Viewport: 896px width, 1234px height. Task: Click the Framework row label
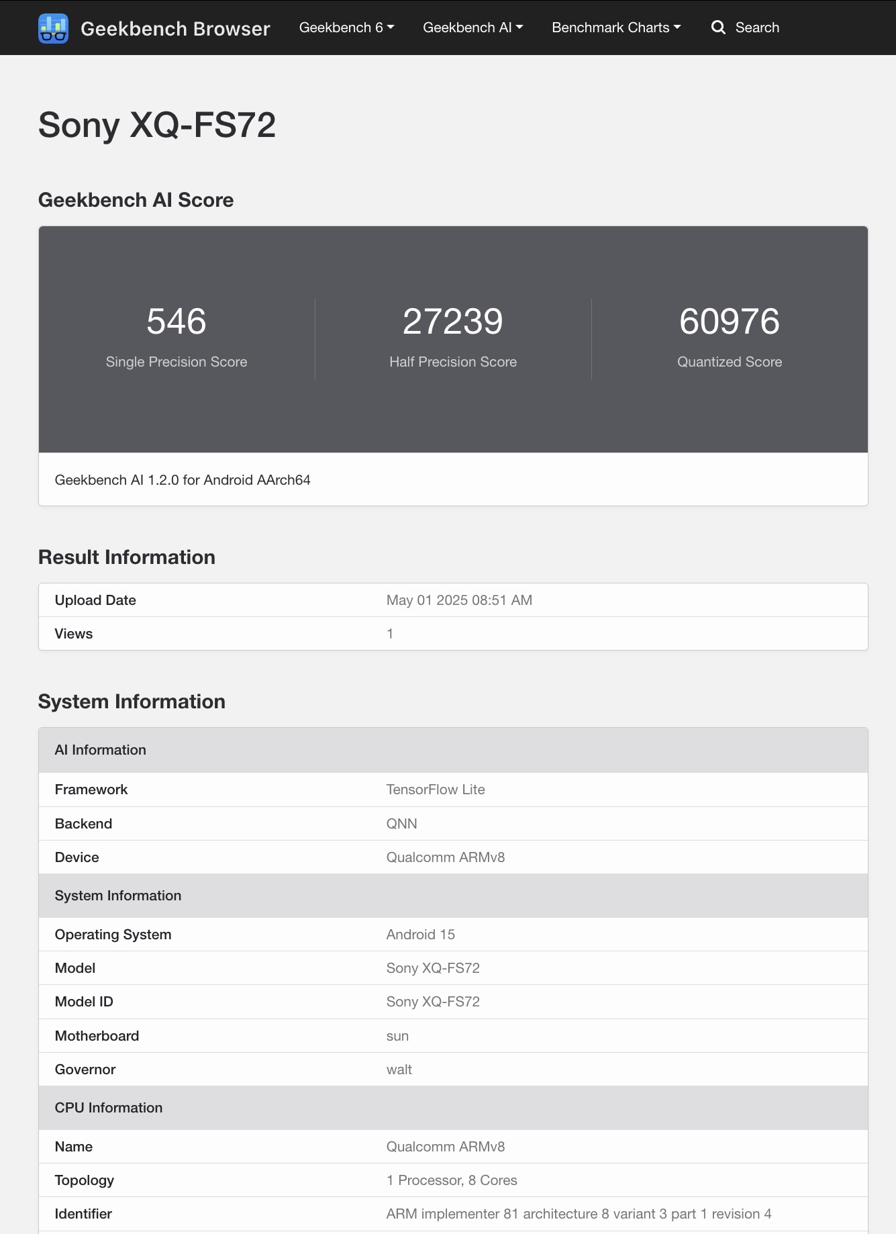(x=91, y=790)
